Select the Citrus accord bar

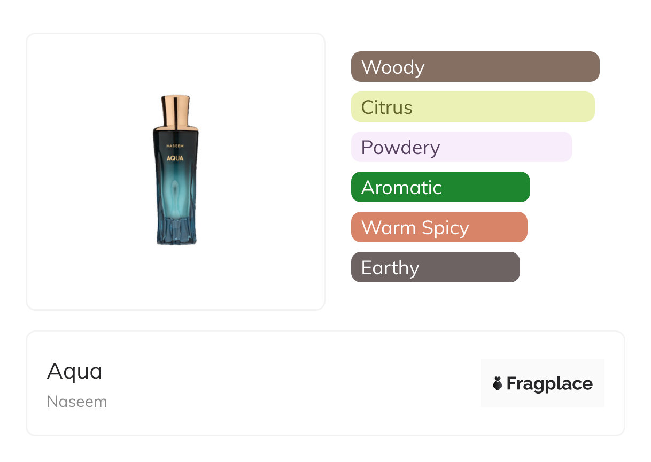pyautogui.click(x=472, y=107)
